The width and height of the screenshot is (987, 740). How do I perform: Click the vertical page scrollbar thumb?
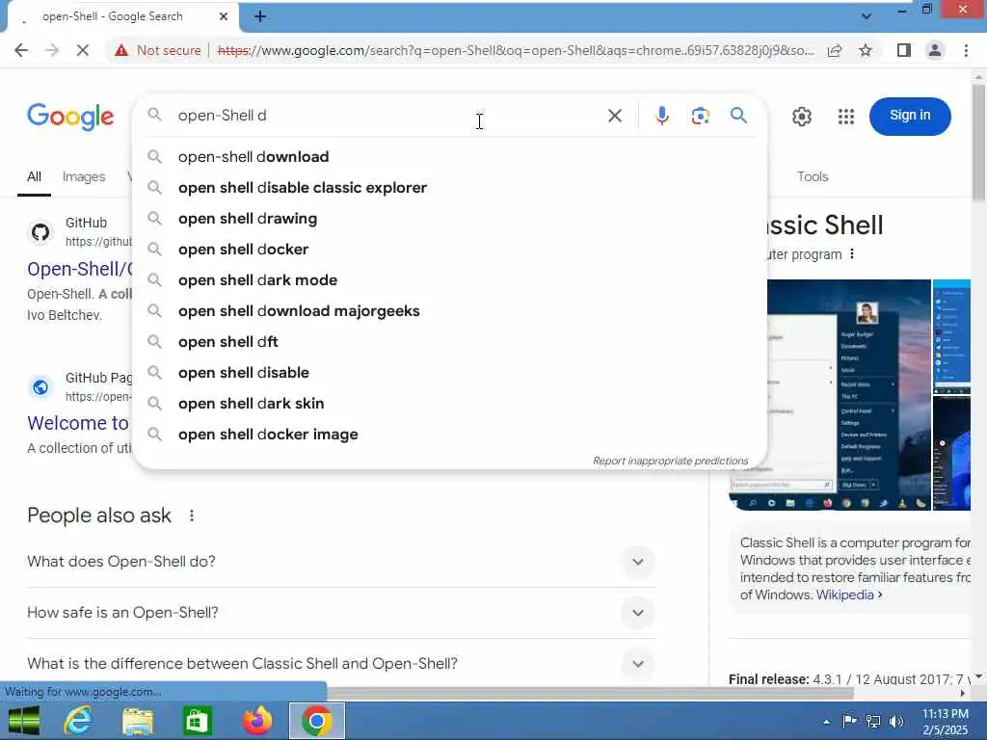pos(977,144)
